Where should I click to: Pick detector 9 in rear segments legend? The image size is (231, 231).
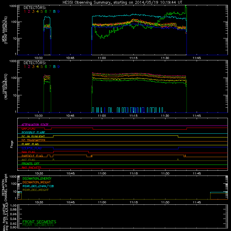coord(59,67)
